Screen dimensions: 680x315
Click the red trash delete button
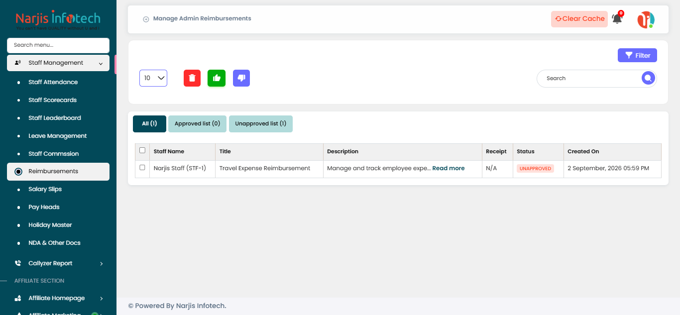pyautogui.click(x=192, y=78)
